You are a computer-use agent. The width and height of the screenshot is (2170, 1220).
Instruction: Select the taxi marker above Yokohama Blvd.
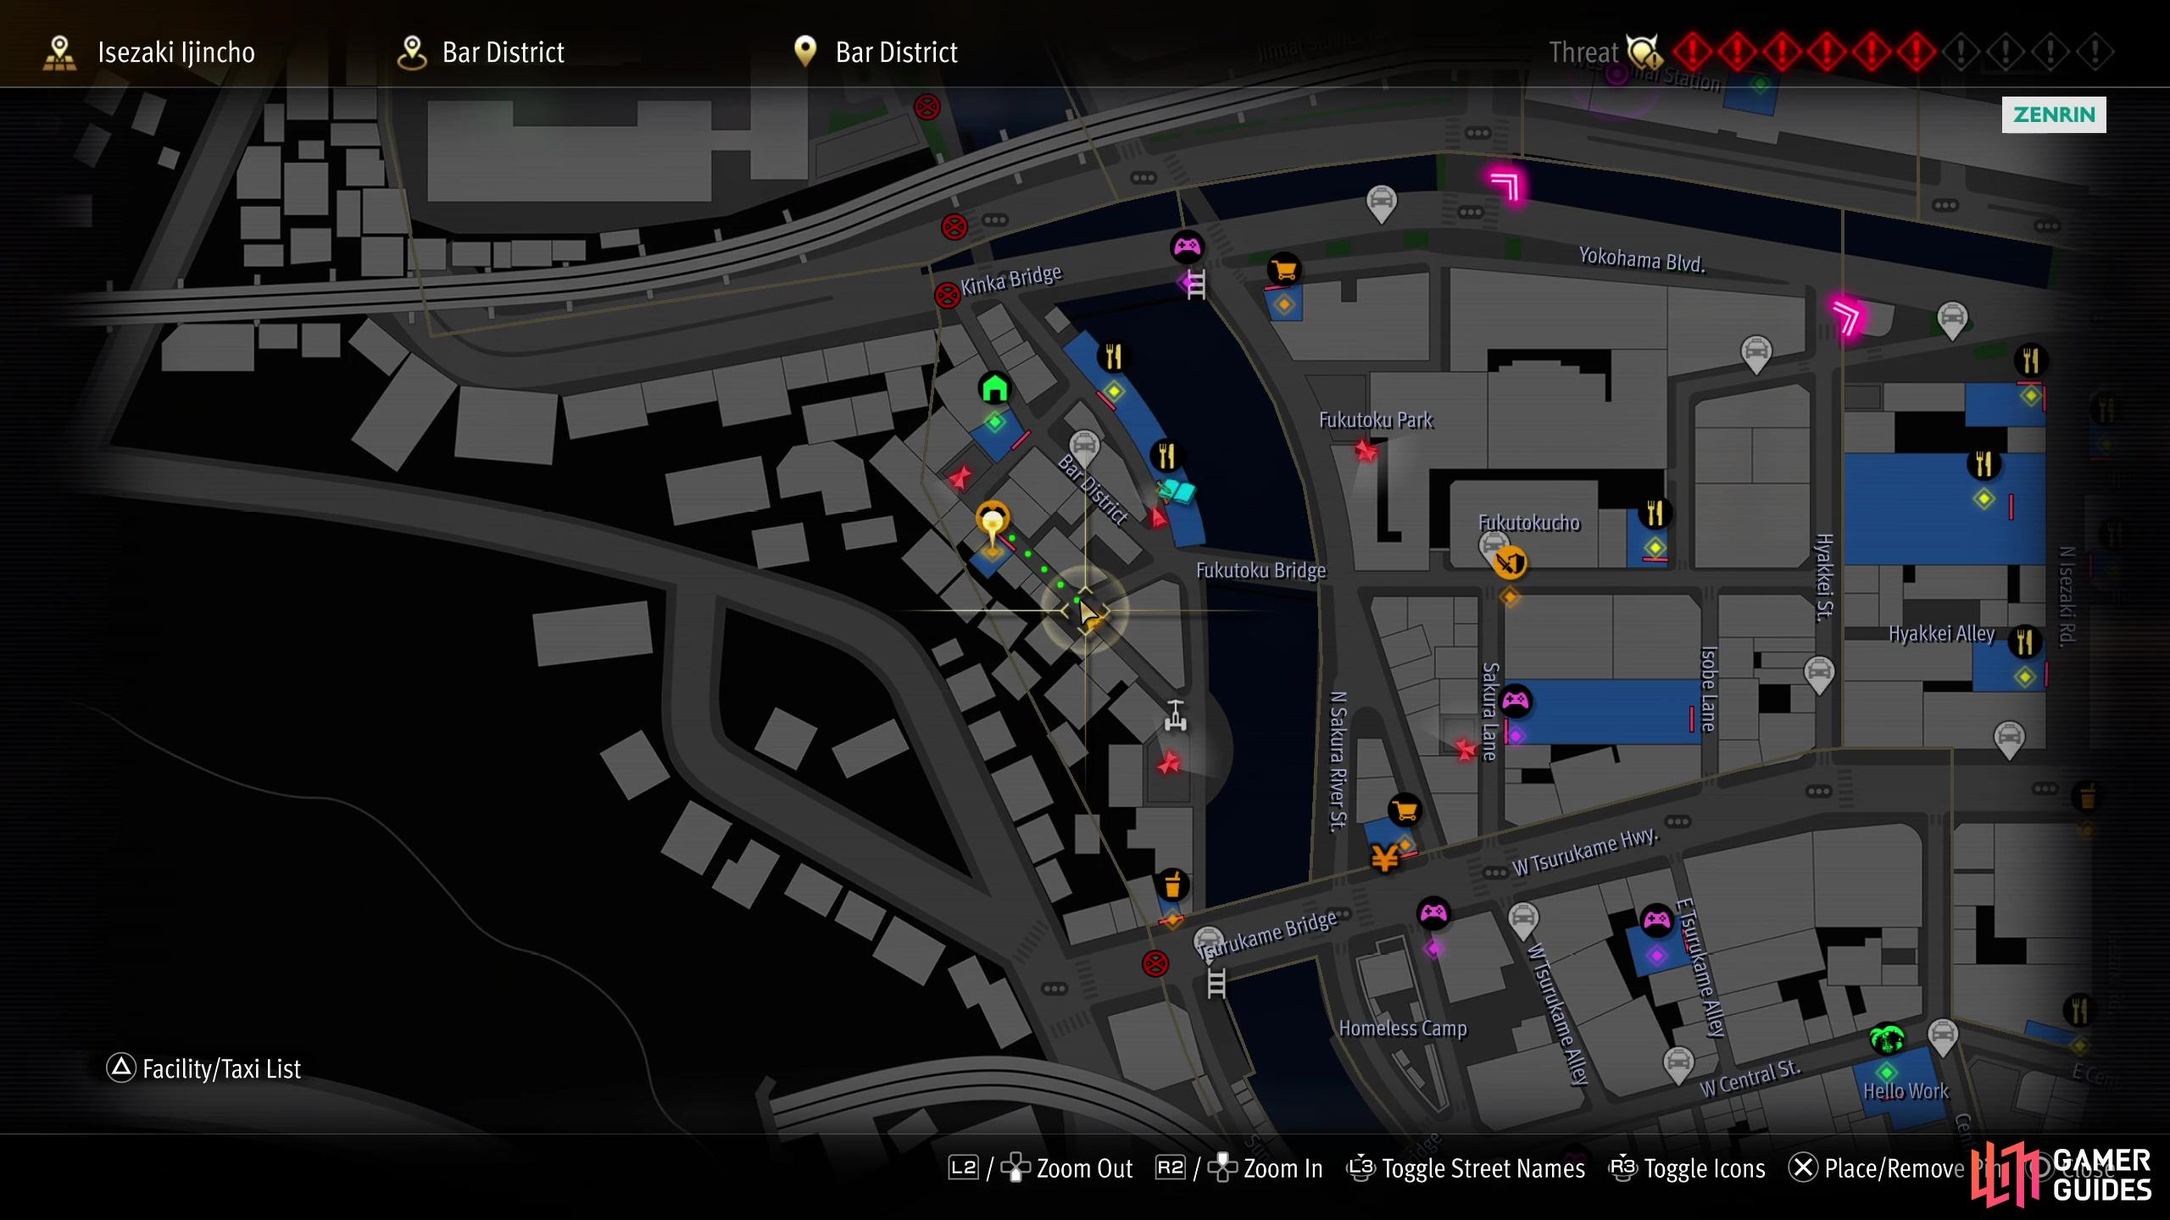click(x=1382, y=204)
